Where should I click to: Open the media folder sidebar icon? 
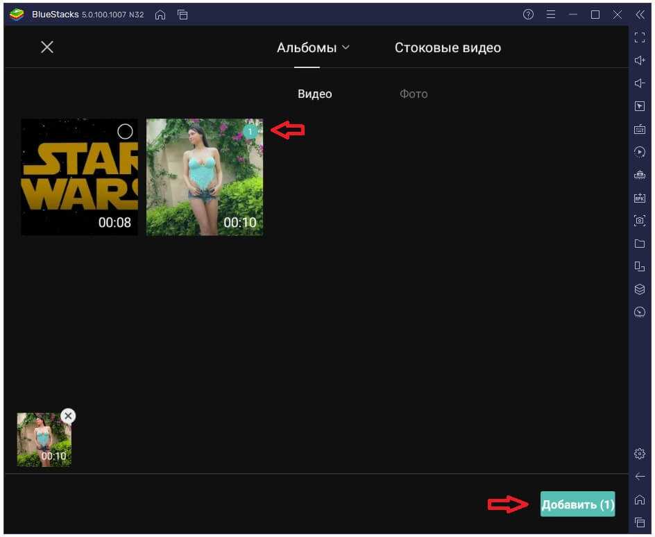tap(640, 244)
